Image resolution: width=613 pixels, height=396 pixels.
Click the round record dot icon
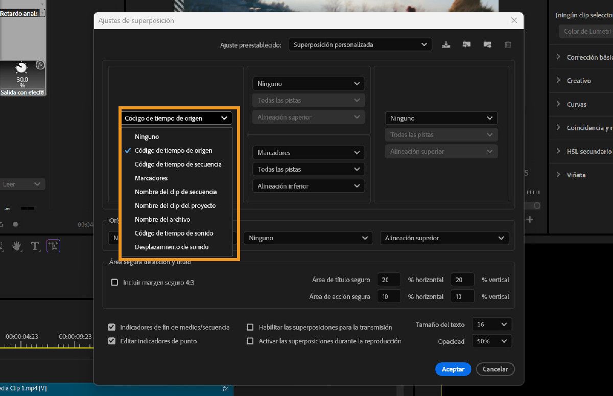click(15, 224)
